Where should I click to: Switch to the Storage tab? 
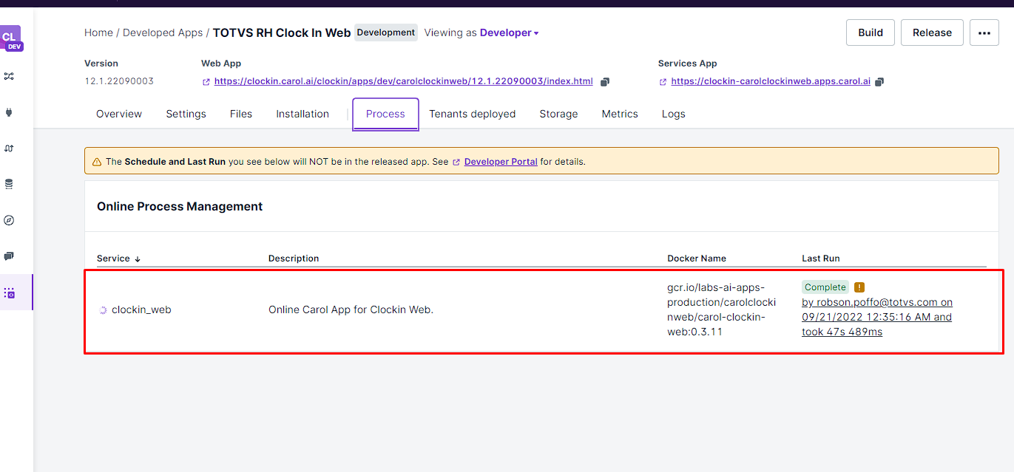[558, 114]
